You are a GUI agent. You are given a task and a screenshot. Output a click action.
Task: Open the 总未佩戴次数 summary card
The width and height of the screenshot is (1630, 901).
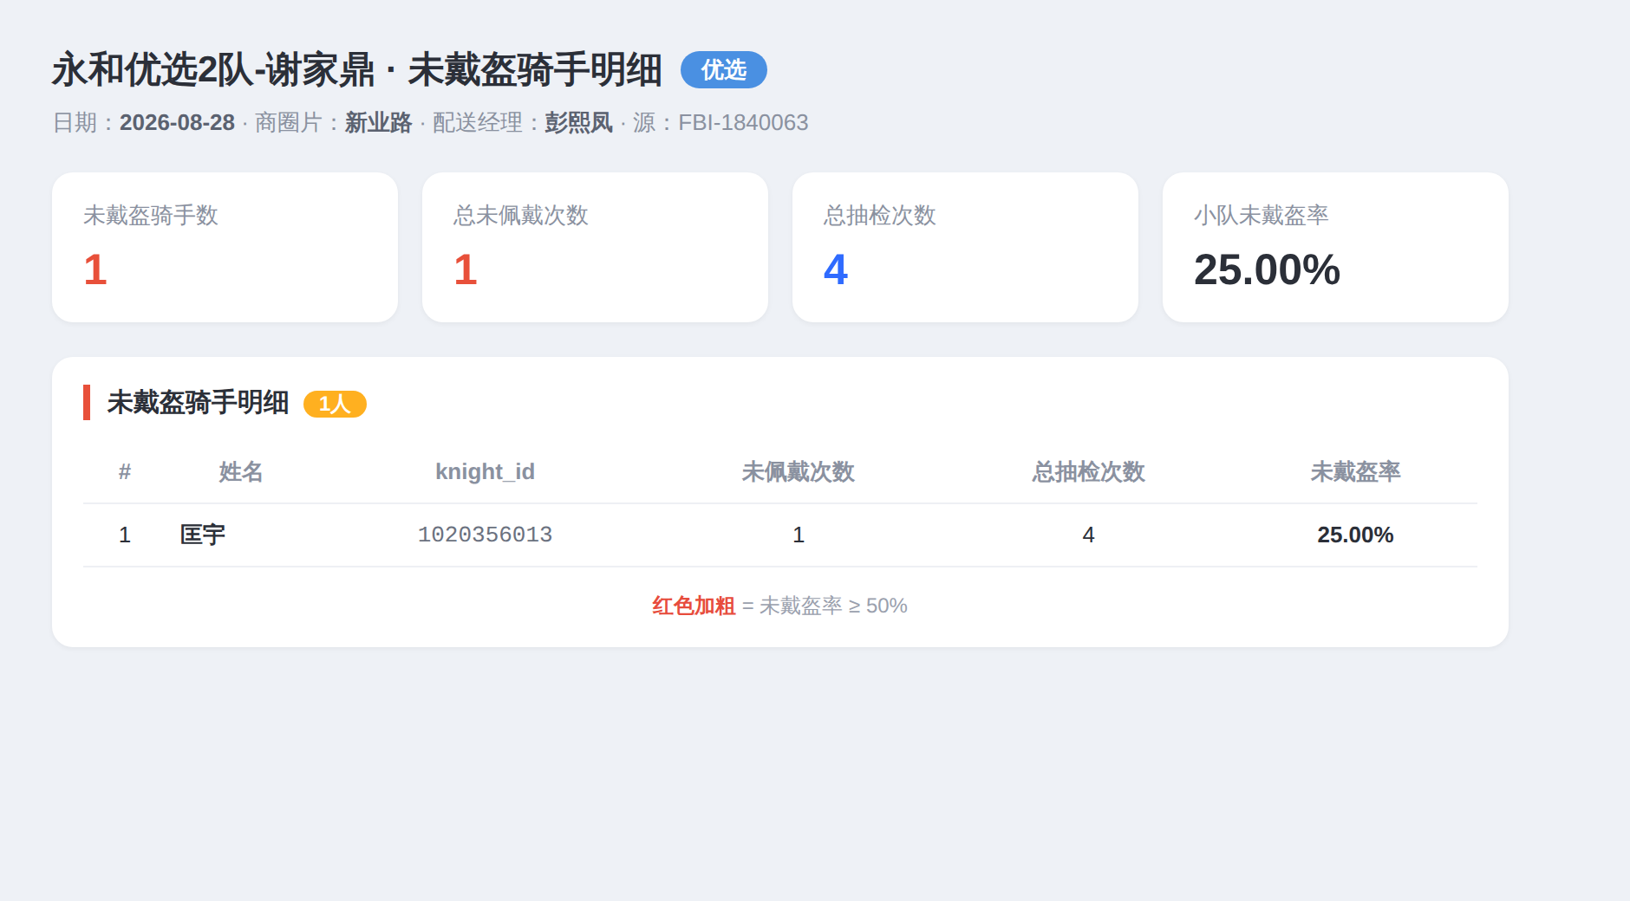click(595, 247)
